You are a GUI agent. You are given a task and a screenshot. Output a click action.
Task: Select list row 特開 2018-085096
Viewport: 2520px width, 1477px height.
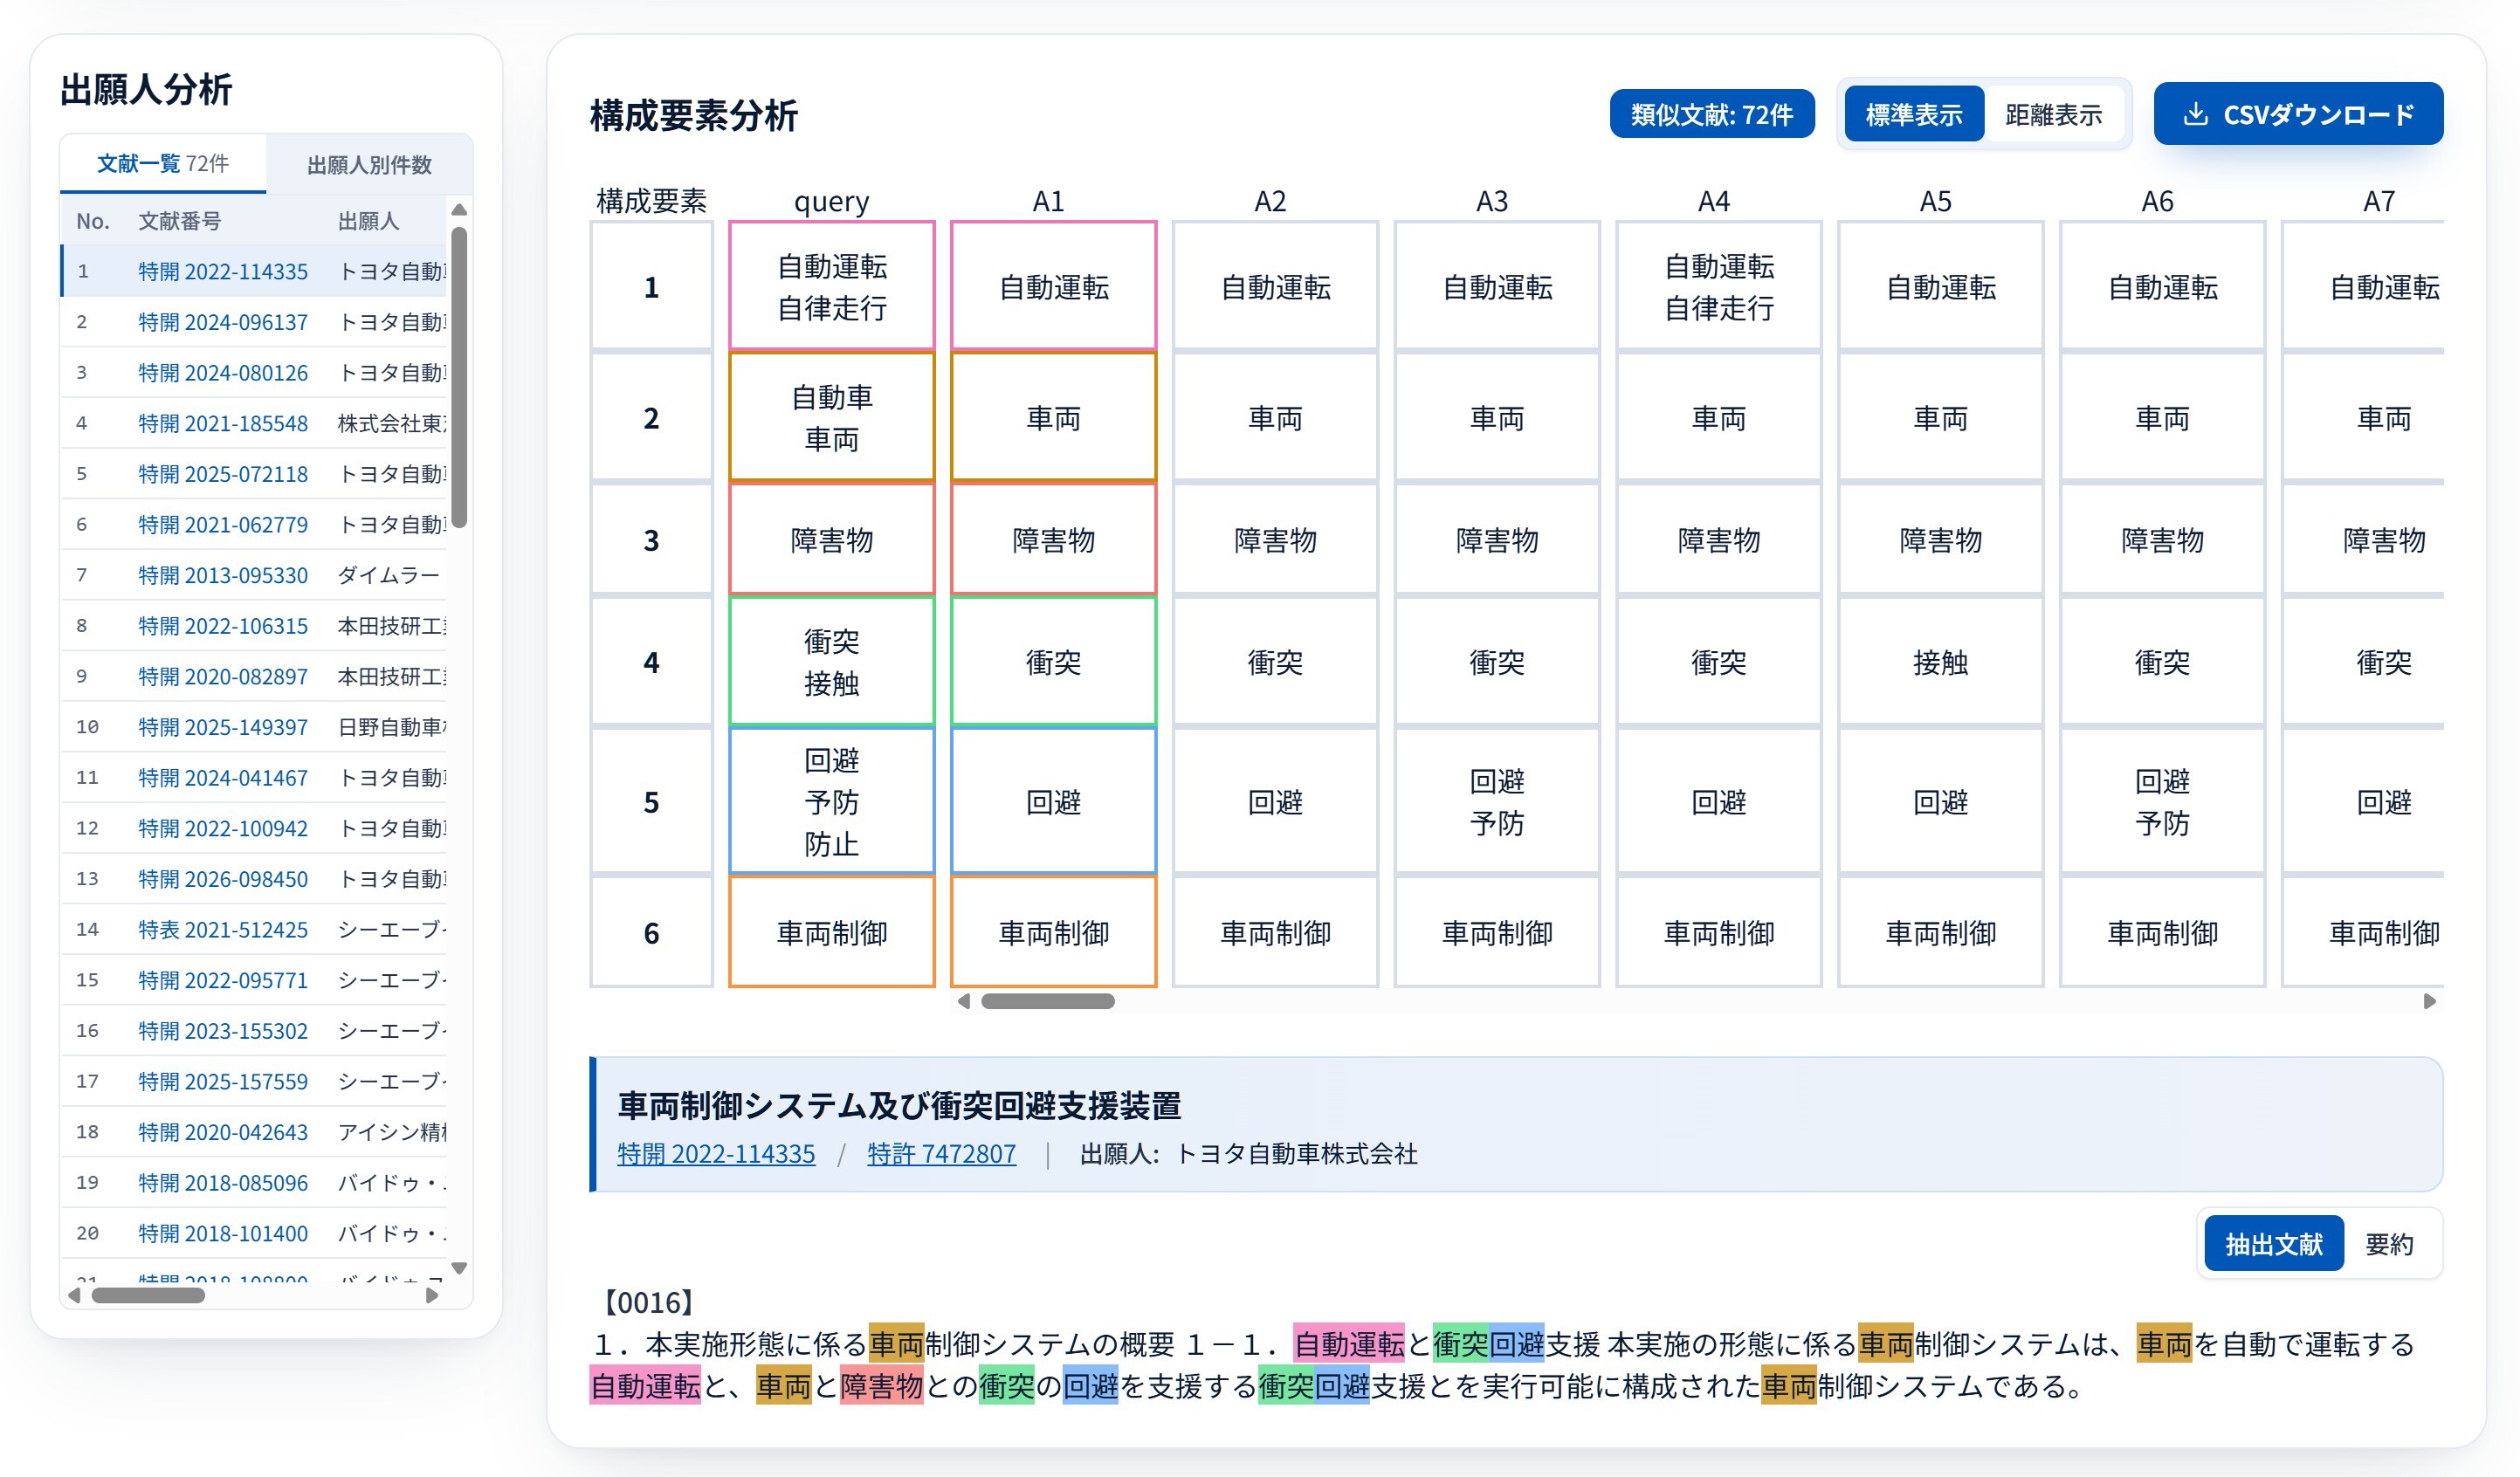[x=254, y=1182]
